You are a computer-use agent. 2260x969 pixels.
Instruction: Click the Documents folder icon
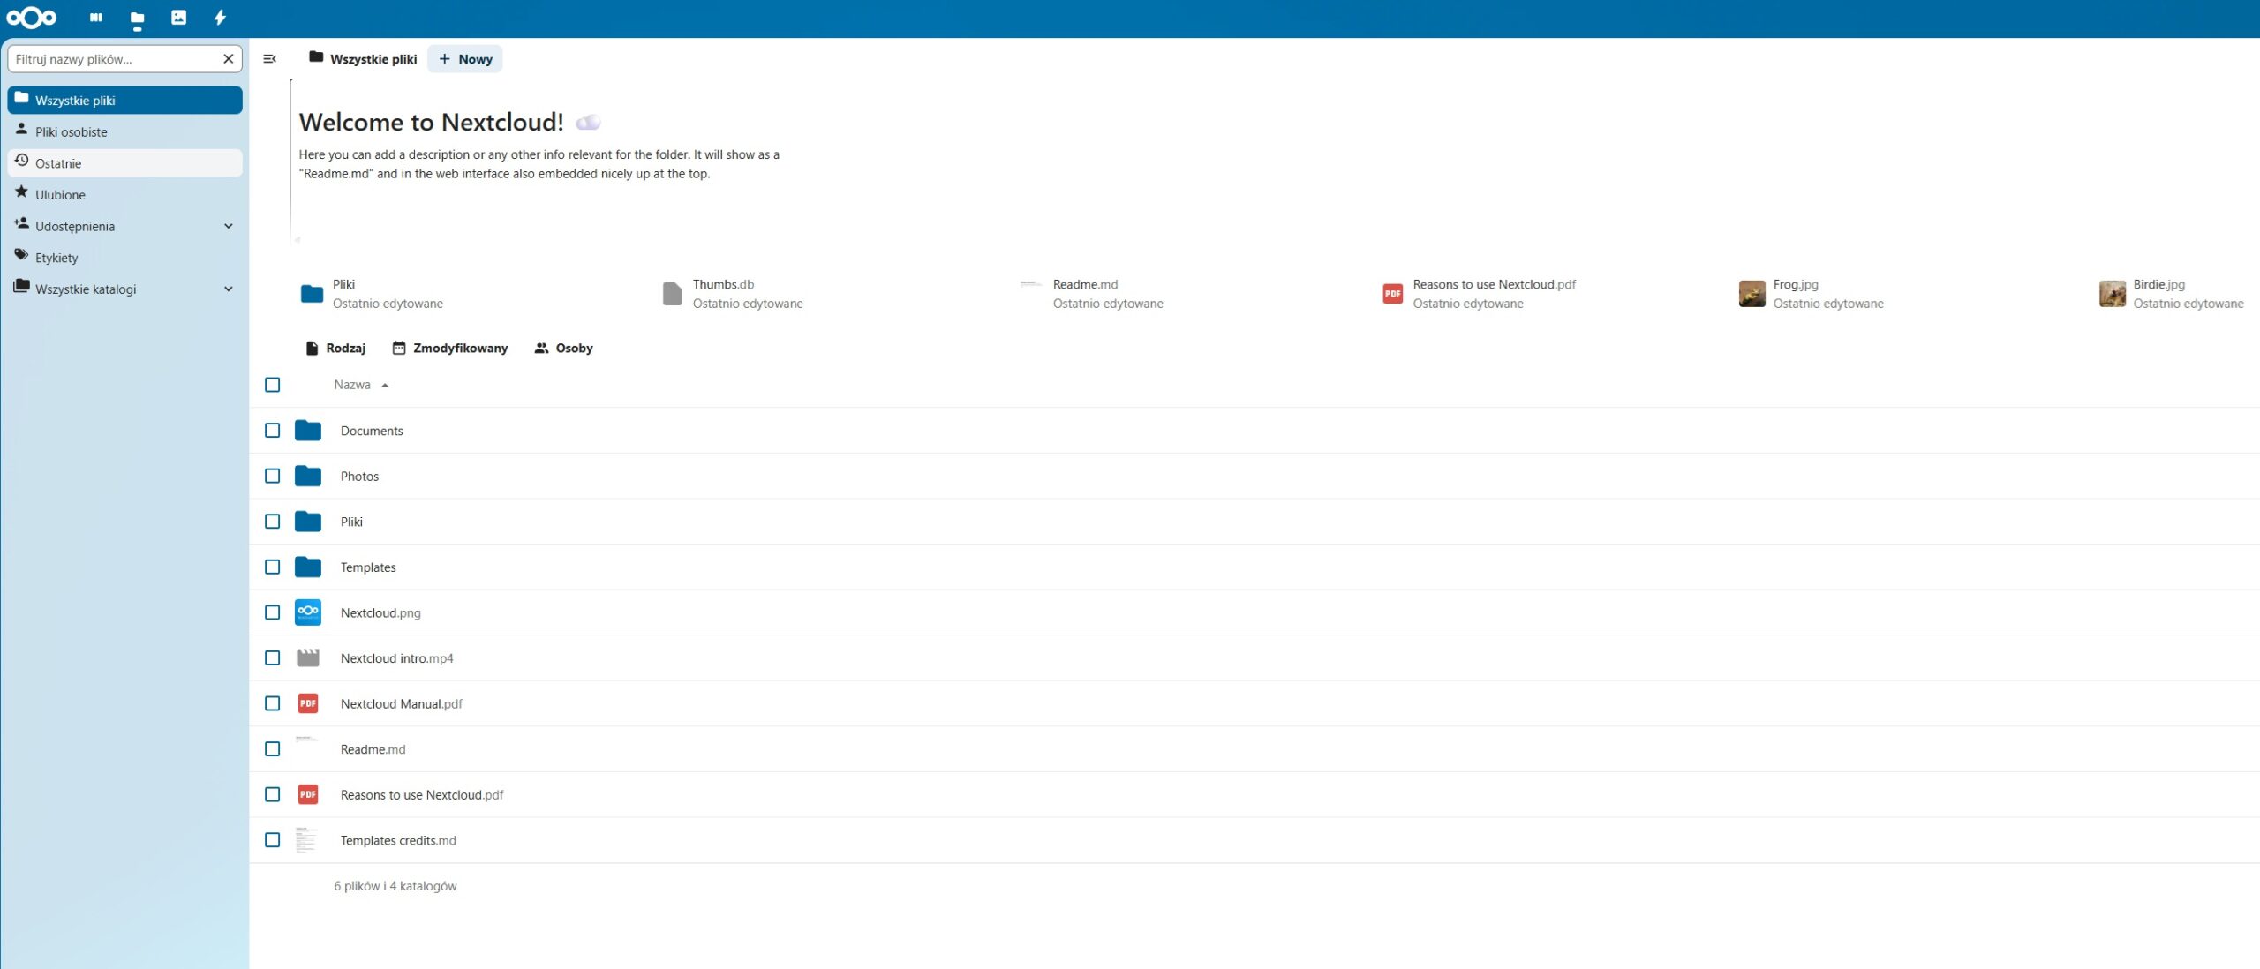click(x=308, y=431)
